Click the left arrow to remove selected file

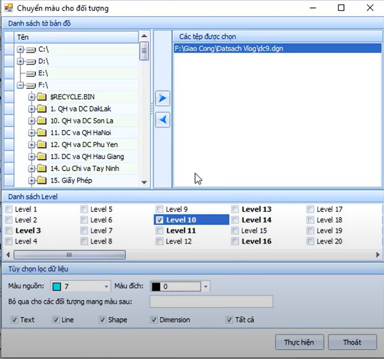coord(162,120)
